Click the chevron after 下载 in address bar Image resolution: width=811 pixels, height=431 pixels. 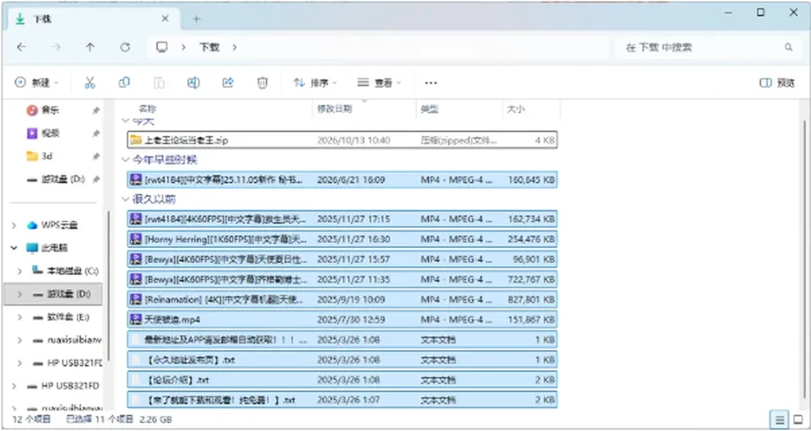click(x=235, y=47)
